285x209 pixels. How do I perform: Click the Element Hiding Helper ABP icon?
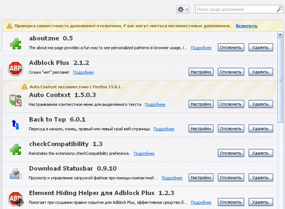point(16,198)
